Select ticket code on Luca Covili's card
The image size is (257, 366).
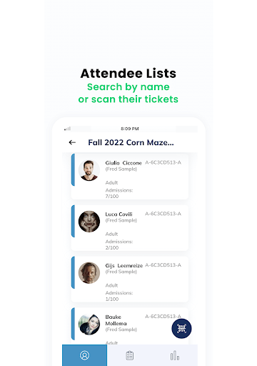click(x=163, y=214)
